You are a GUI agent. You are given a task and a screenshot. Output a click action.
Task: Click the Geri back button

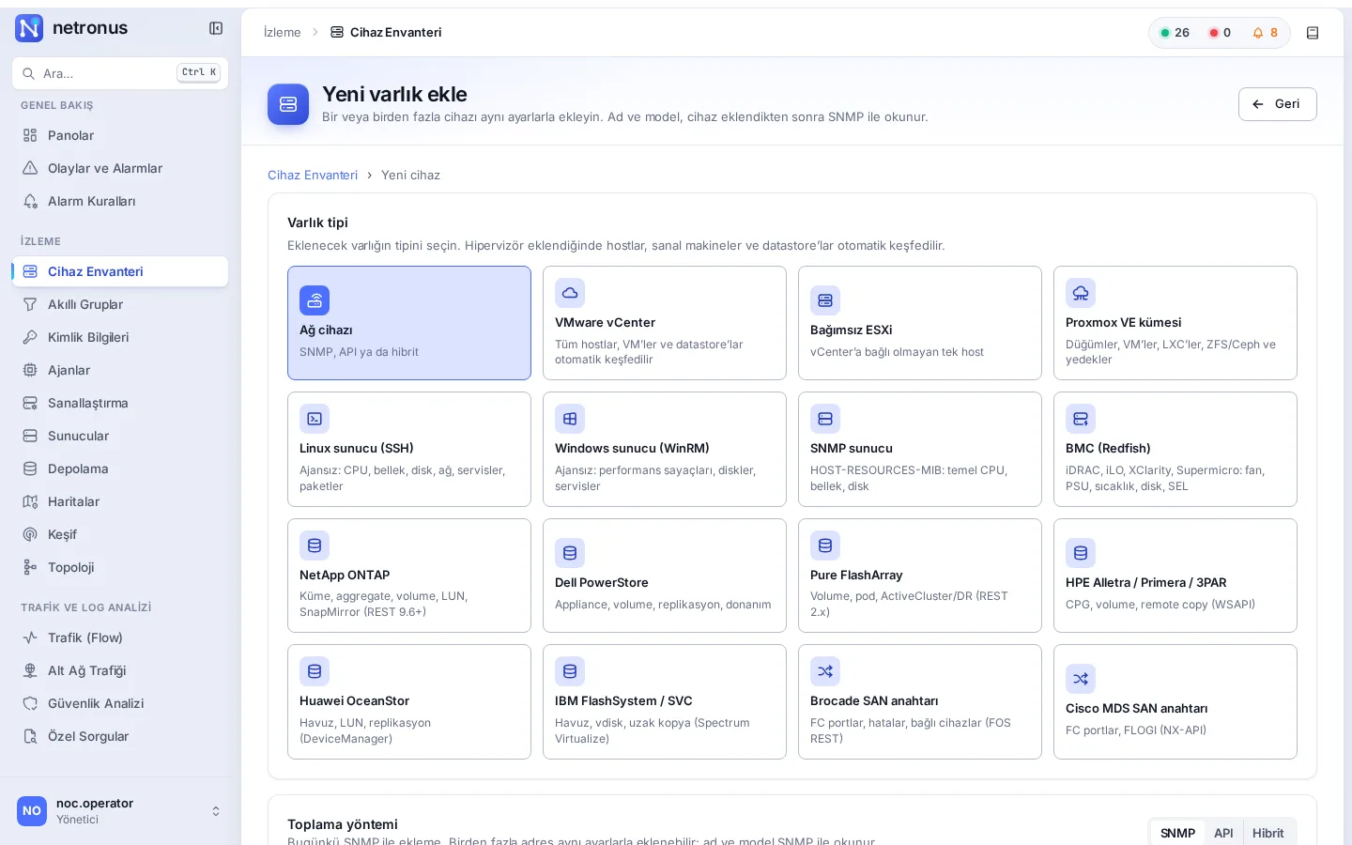tap(1277, 104)
